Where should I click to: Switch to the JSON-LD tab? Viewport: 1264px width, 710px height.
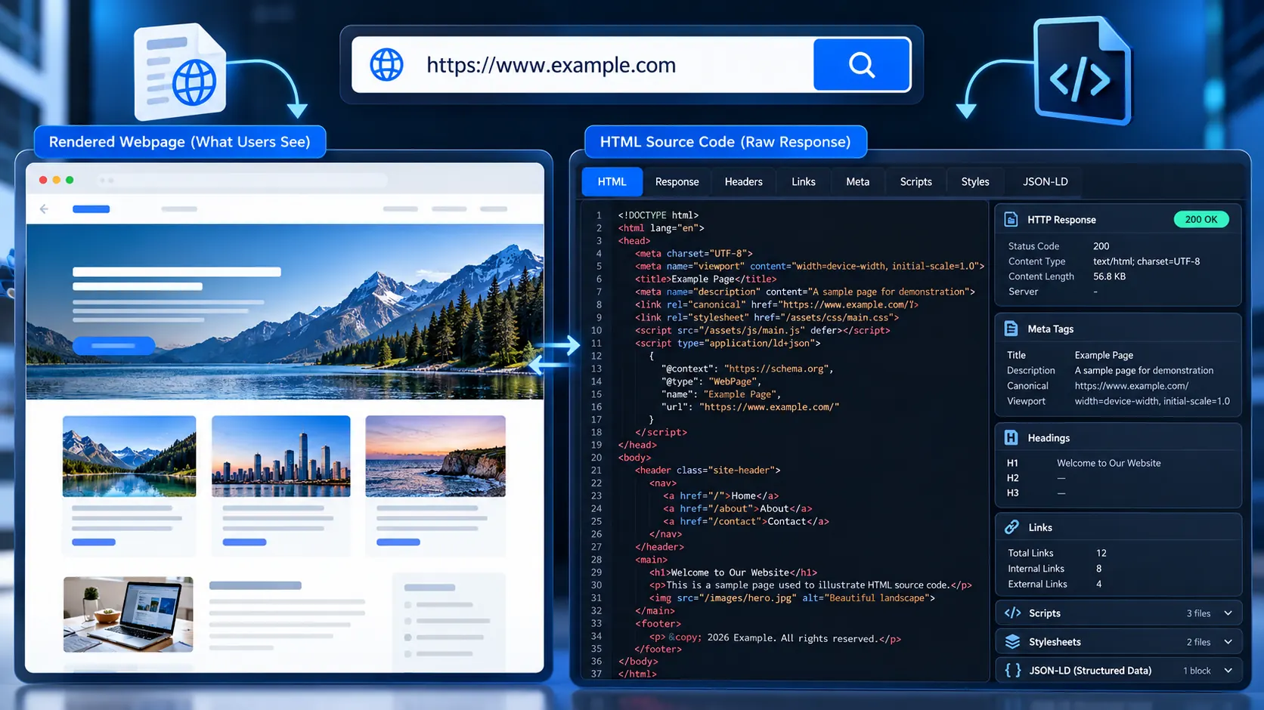point(1046,182)
